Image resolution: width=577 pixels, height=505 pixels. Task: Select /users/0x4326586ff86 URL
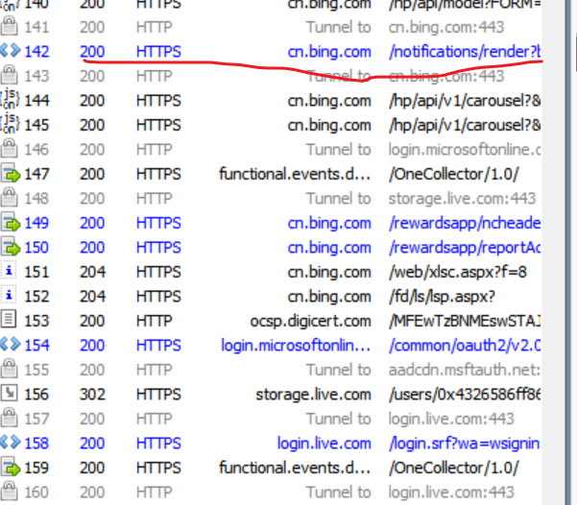(x=465, y=395)
